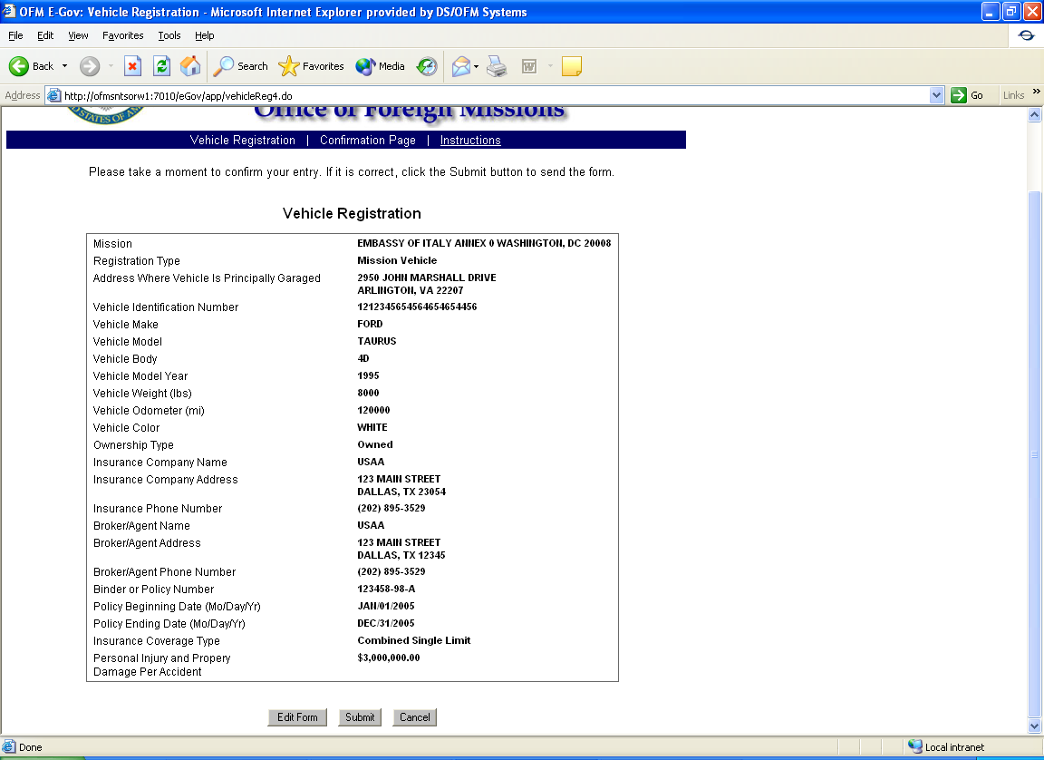
Task: Open the Media toolbar button
Action: pyautogui.click(x=381, y=66)
